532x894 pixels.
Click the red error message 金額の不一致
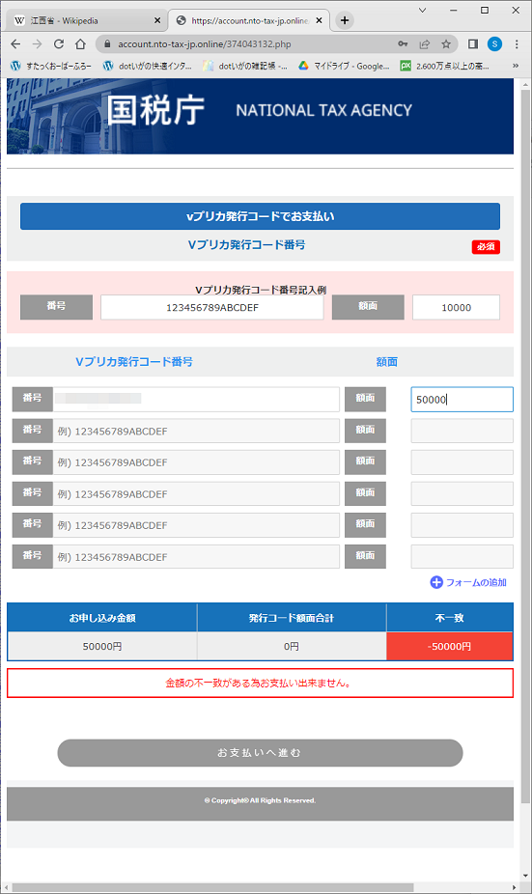[260, 683]
